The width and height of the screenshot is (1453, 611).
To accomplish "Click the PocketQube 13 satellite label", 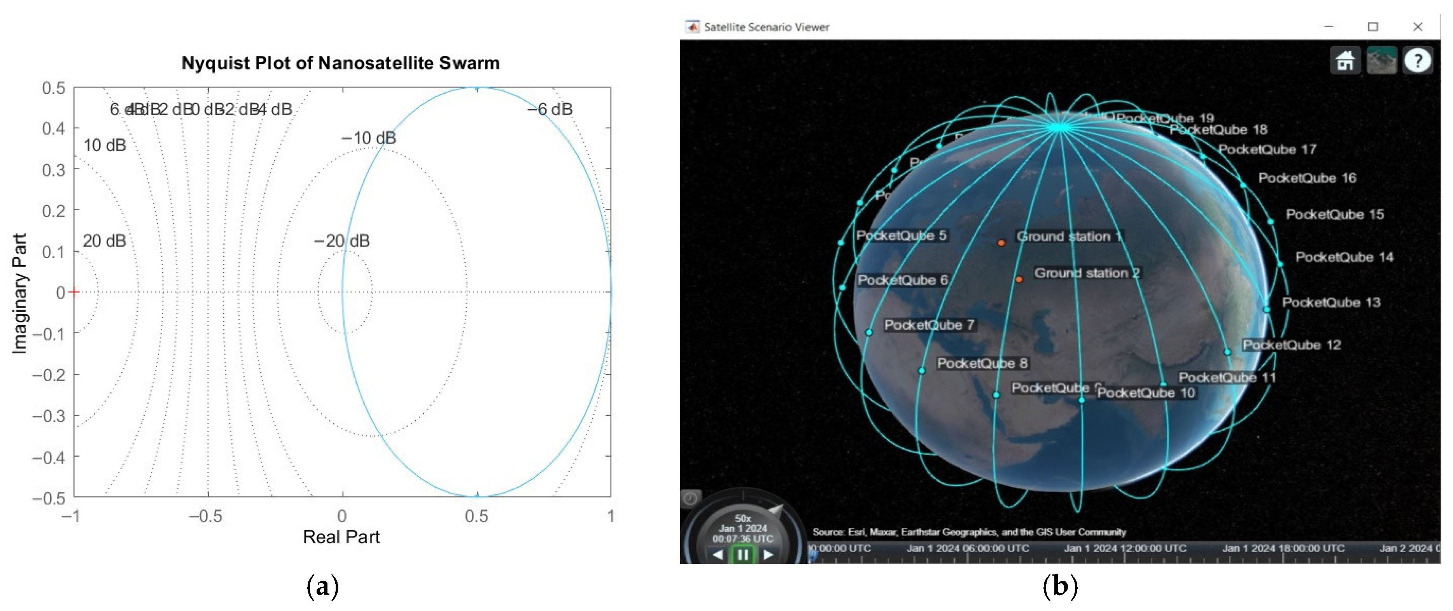I will (x=1330, y=303).
